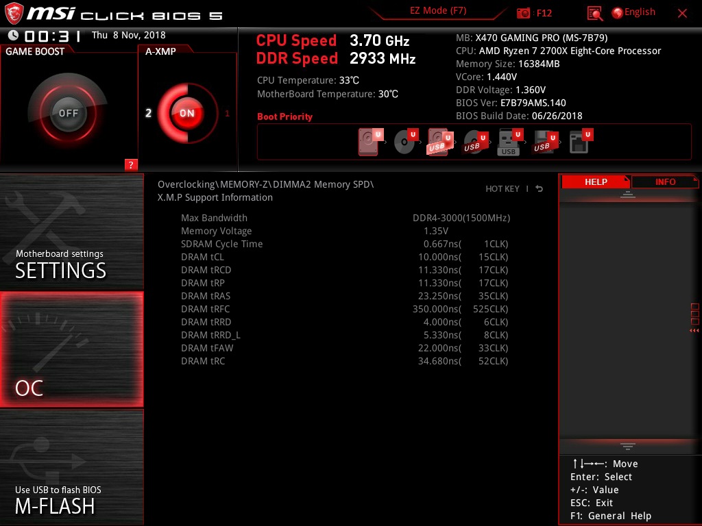The image size is (702, 526).
Task: Select the DRAM tRC row
Action: (x=346, y=361)
